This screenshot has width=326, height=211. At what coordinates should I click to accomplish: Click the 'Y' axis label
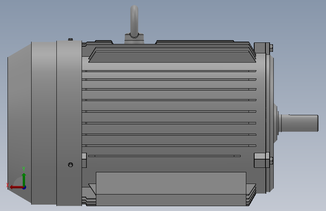point(24,169)
